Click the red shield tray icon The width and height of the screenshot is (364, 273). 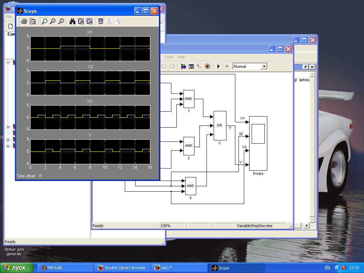coord(344,268)
